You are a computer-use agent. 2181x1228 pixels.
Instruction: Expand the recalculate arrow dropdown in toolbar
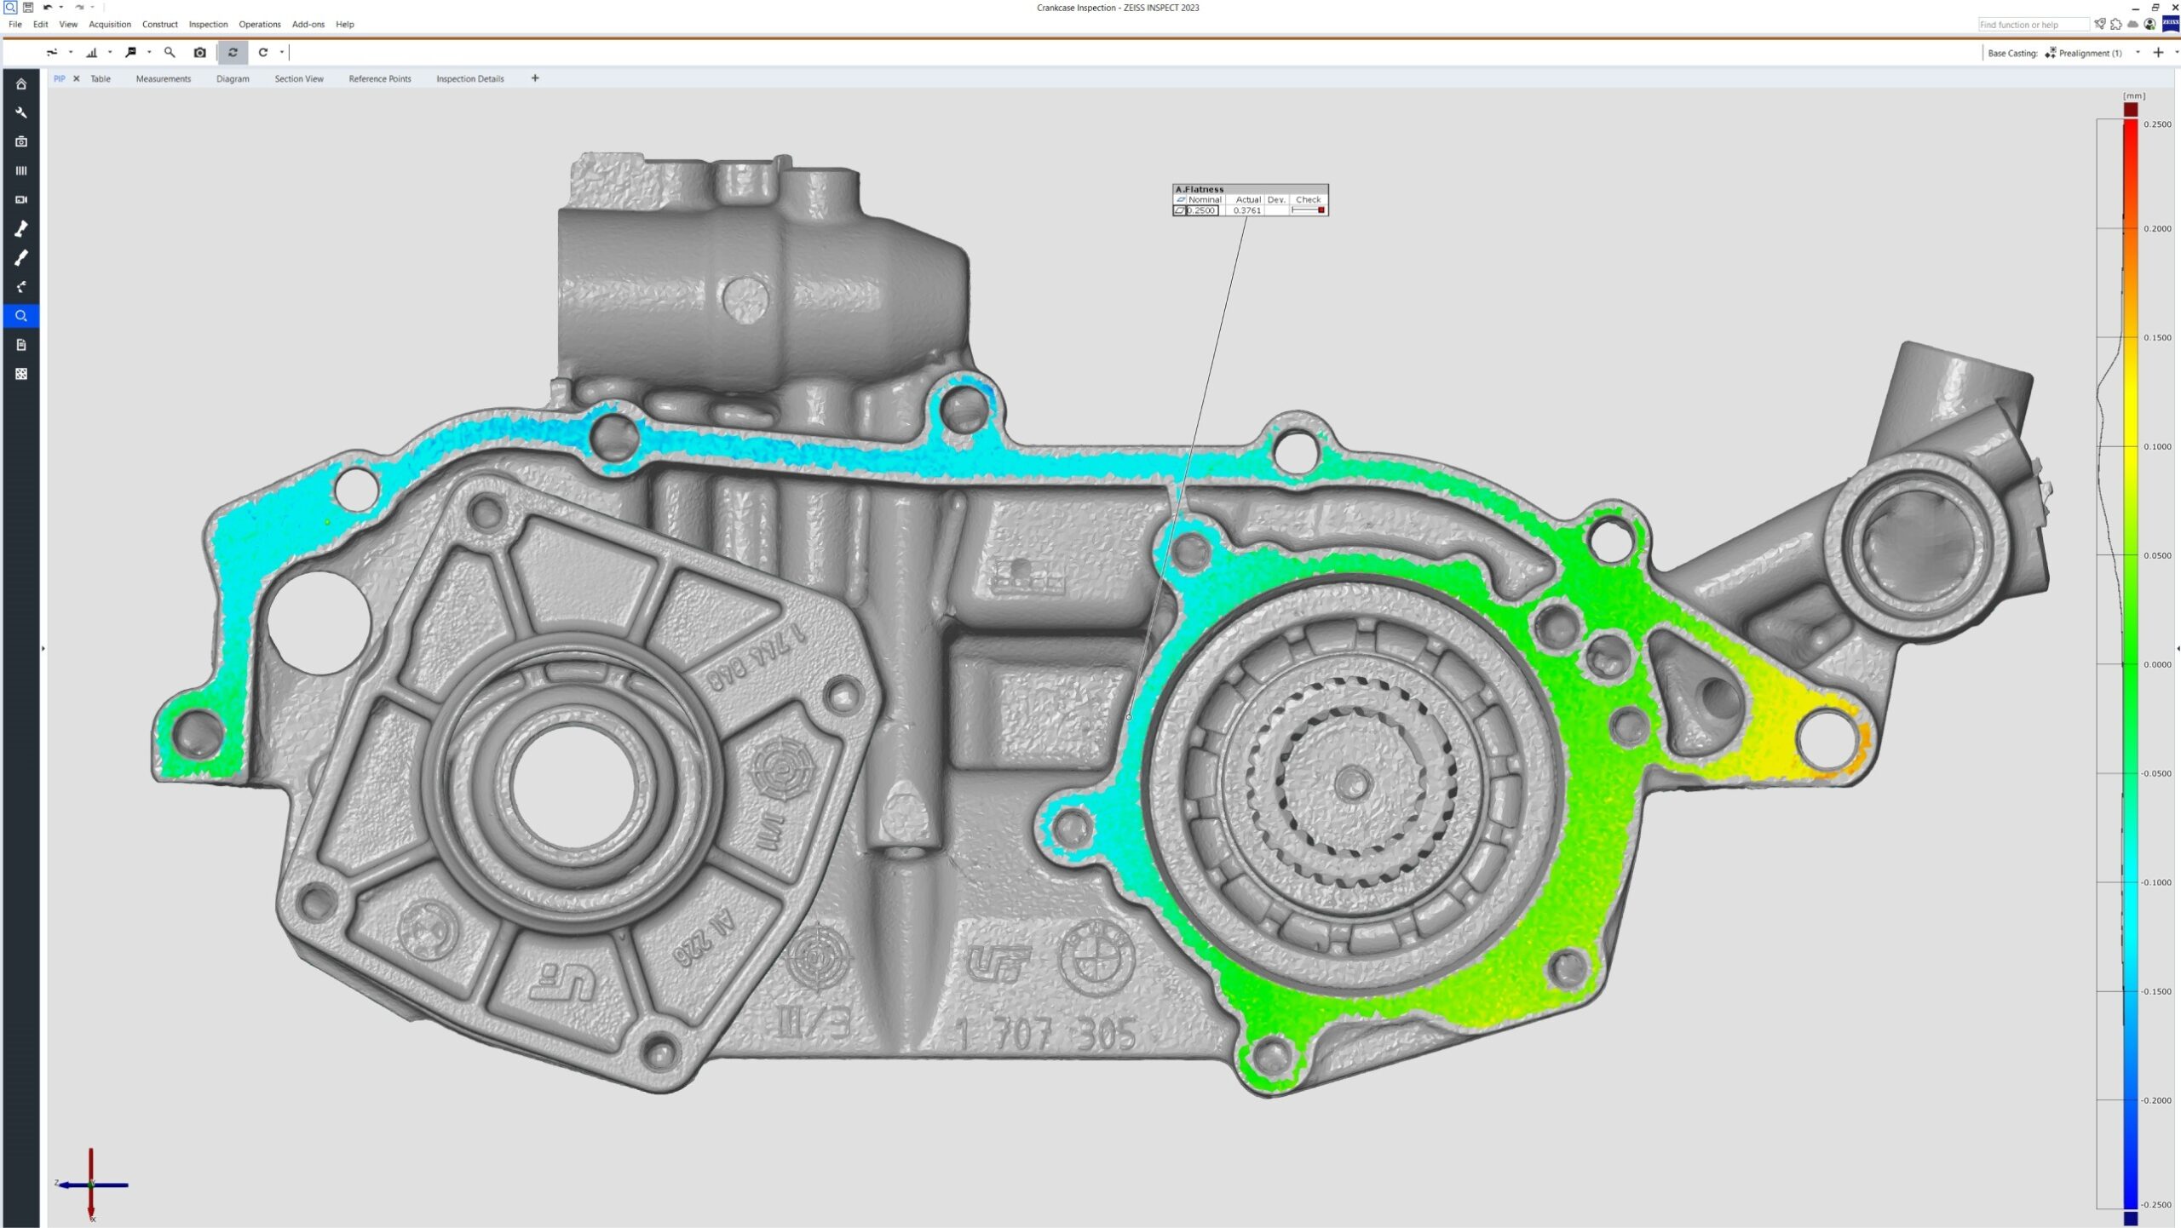click(x=282, y=53)
